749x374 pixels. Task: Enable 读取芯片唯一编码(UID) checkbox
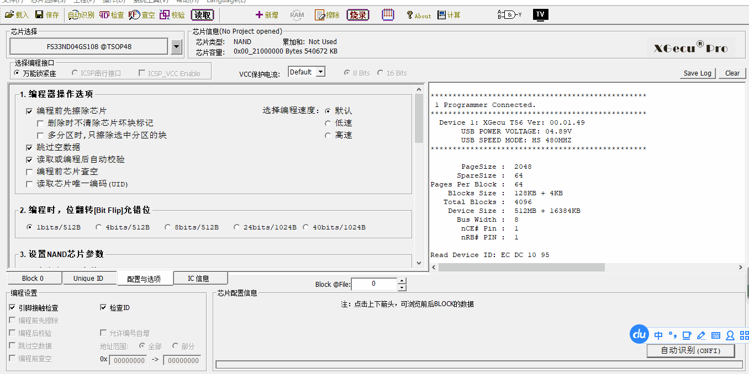click(29, 184)
